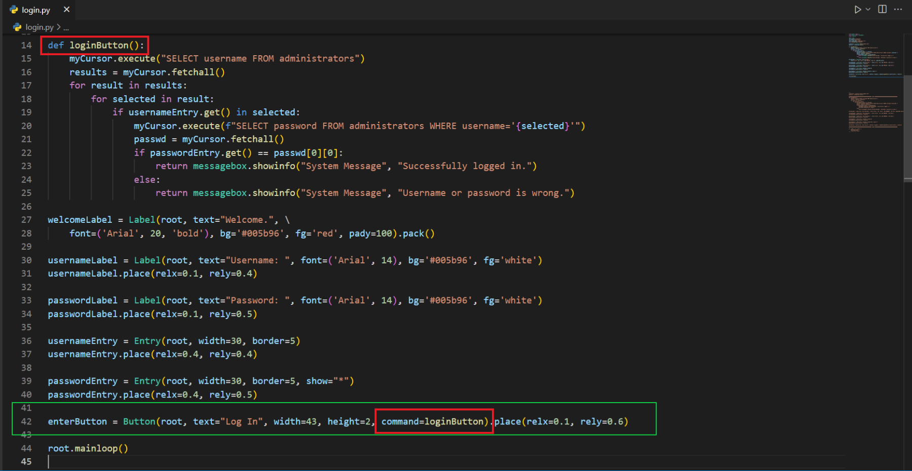This screenshot has height=471, width=912.
Task: Split the editor to the right
Action: coord(882,10)
